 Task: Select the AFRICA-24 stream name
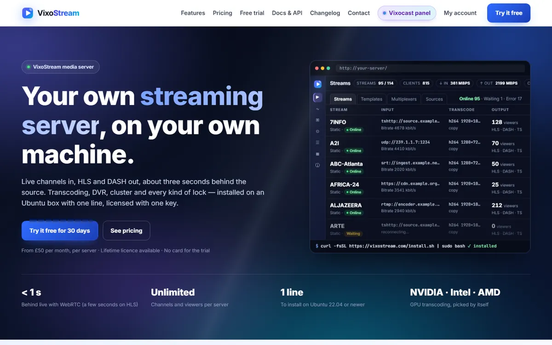point(345,184)
